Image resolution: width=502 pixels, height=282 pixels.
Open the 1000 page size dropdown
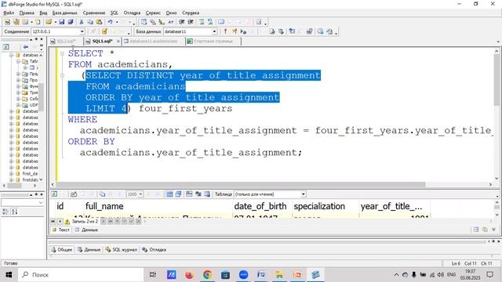140,194
